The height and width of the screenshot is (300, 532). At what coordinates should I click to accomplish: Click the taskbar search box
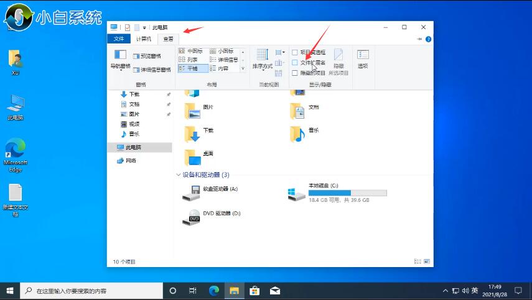point(91,291)
